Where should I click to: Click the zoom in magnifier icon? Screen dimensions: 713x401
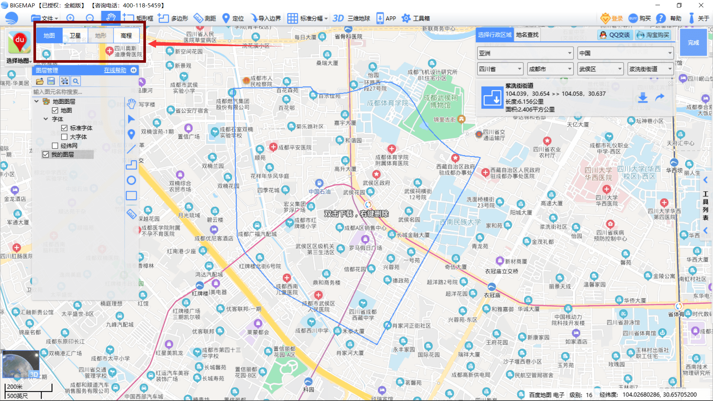click(x=70, y=18)
